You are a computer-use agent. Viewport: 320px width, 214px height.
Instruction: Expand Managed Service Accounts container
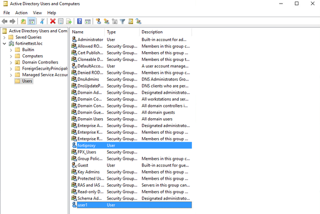pos(11,75)
